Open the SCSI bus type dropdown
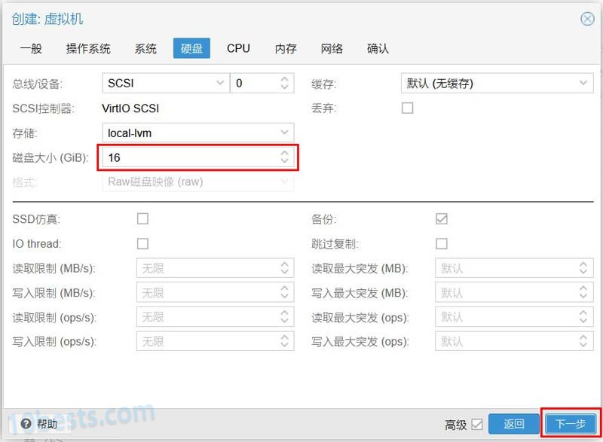The image size is (603, 442). 166,83
